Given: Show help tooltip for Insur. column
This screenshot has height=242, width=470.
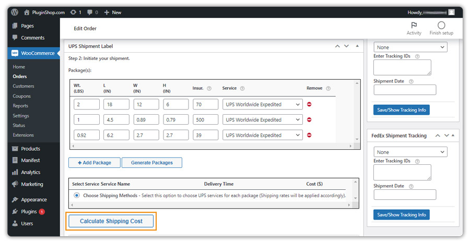Looking at the screenshot, I should click(x=209, y=88).
